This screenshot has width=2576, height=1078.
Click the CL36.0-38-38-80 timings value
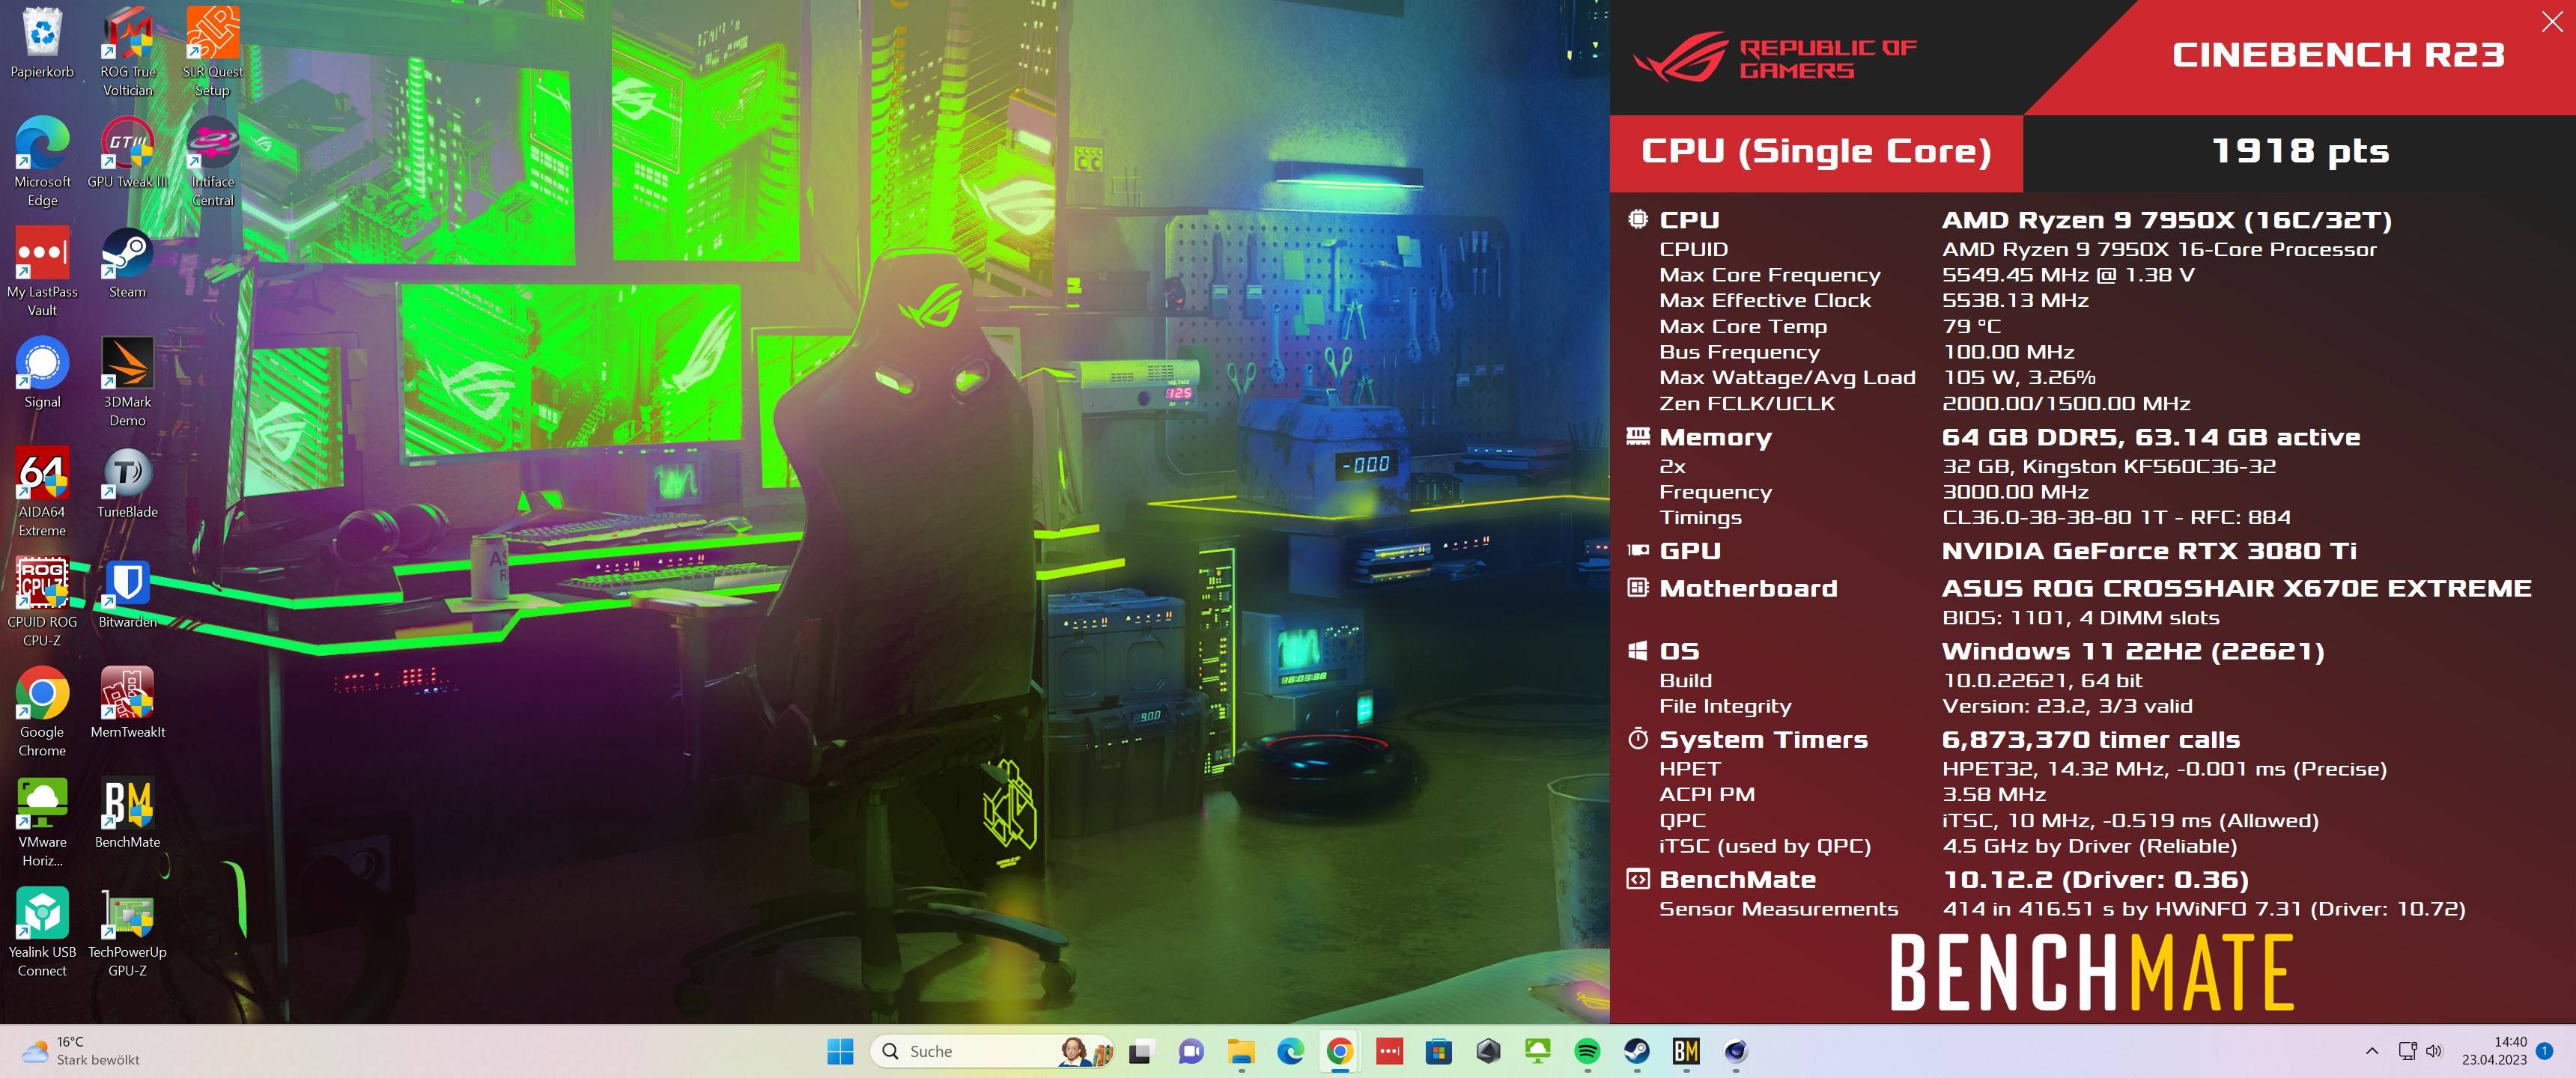pyautogui.click(x=2116, y=518)
